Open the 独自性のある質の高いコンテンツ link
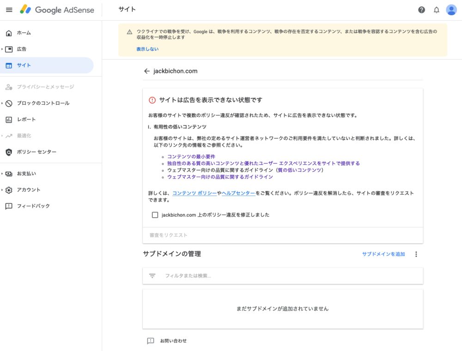The height and width of the screenshot is (351, 462). point(263,163)
